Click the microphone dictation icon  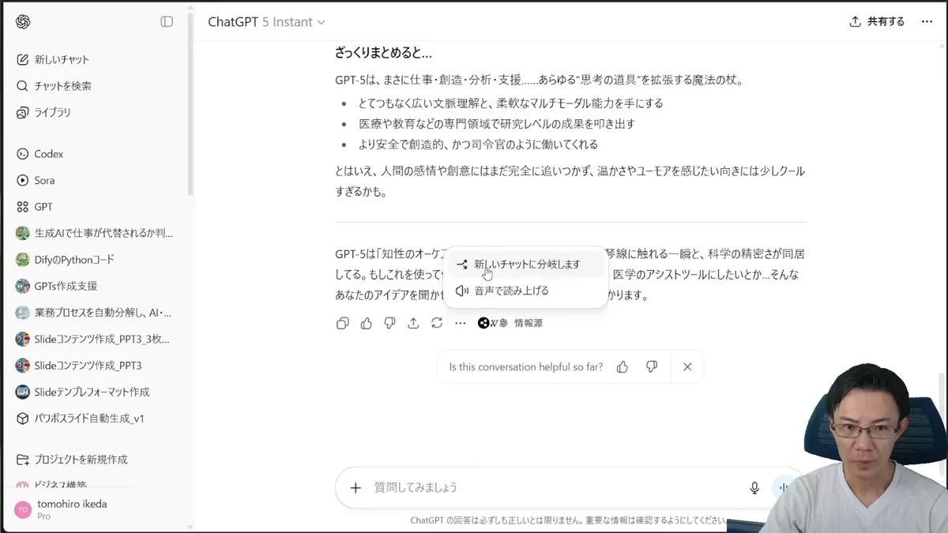(x=754, y=488)
